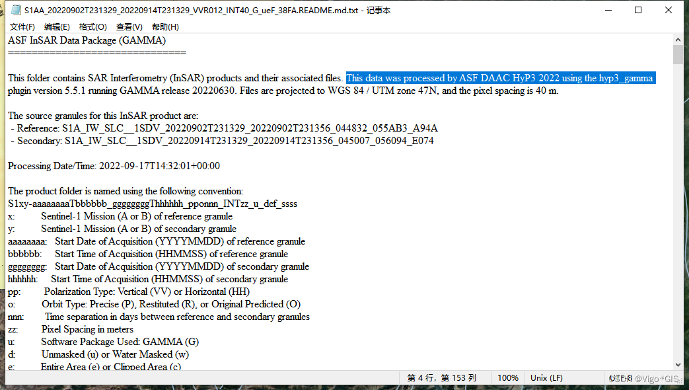Click the Unix (LF) line-ending indicator
Viewport: 689px width, 390px height.
pyautogui.click(x=546, y=377)
